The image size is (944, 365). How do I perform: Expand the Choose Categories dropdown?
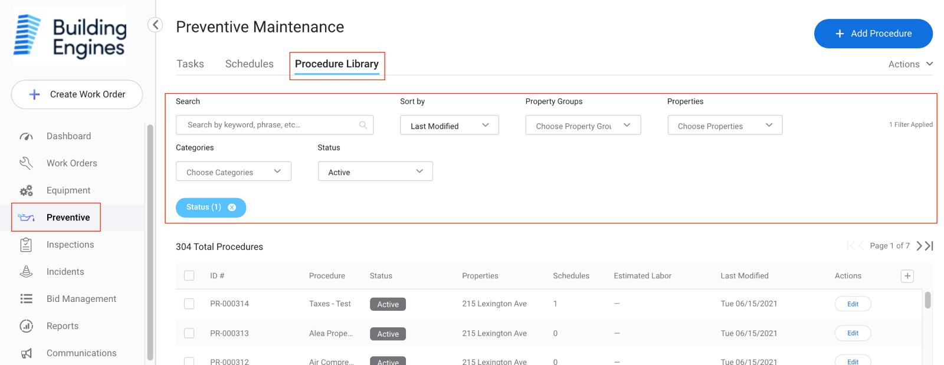tap(233, 172)
